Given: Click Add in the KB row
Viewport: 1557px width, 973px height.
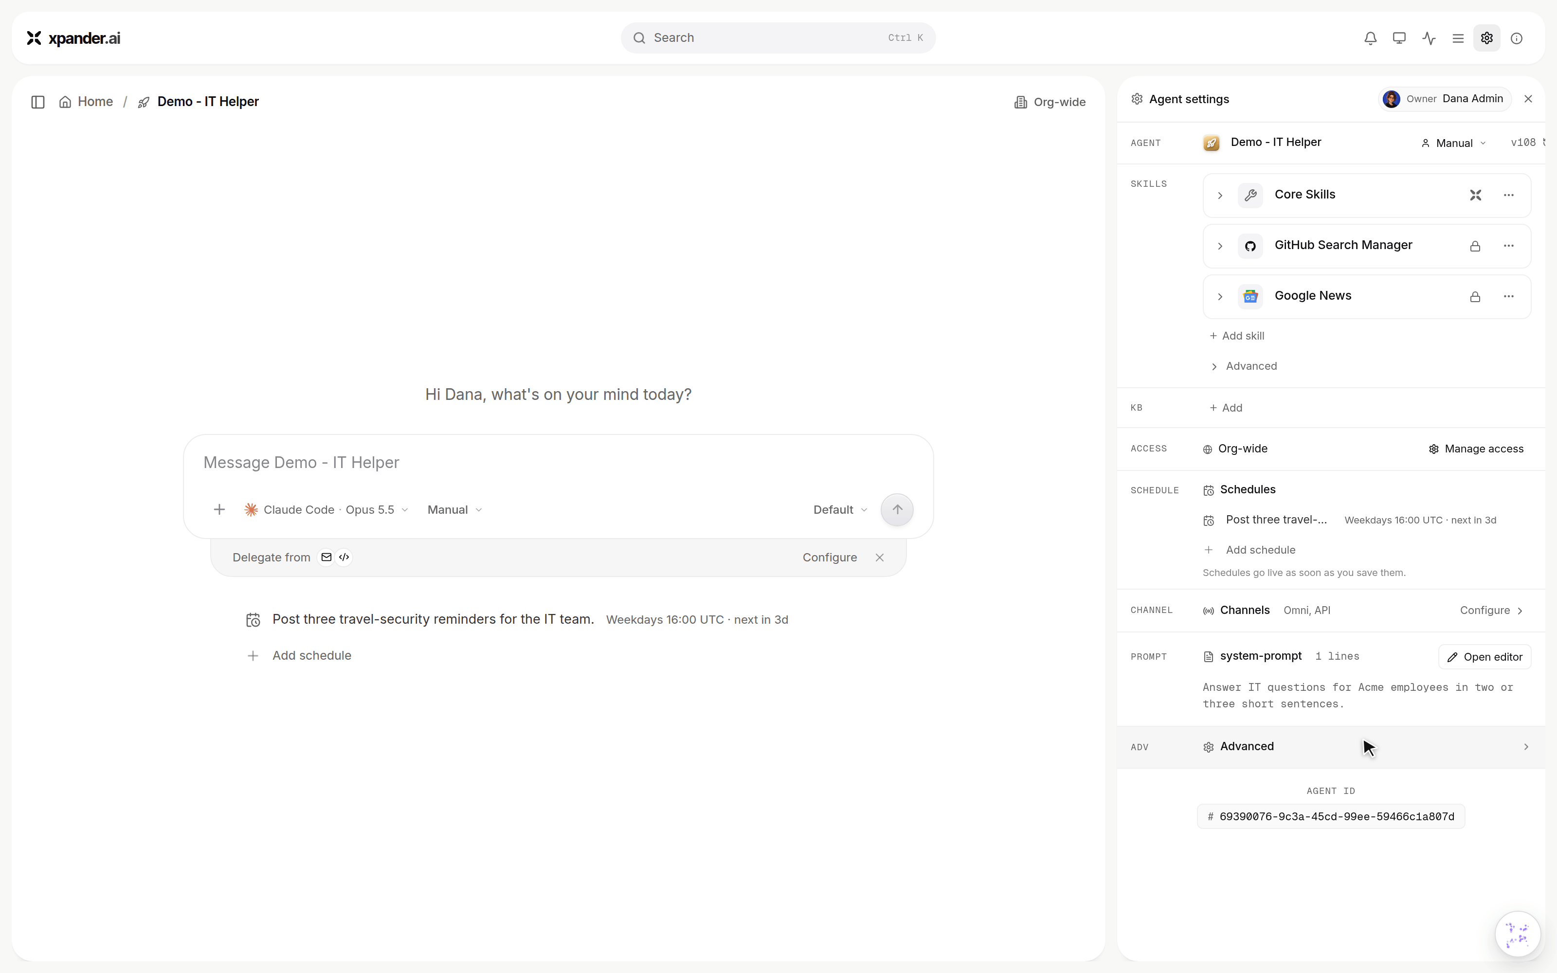Looking at the screenshot, I should [x=1226, y=408].
